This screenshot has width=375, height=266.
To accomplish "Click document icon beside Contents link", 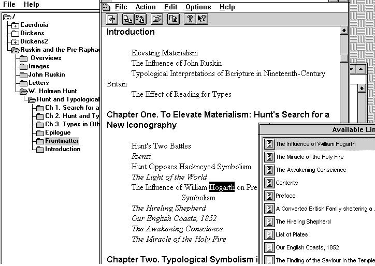I will [269, 183].
